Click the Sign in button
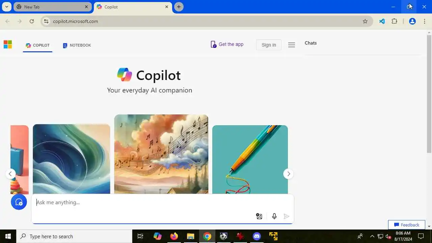 269,45
